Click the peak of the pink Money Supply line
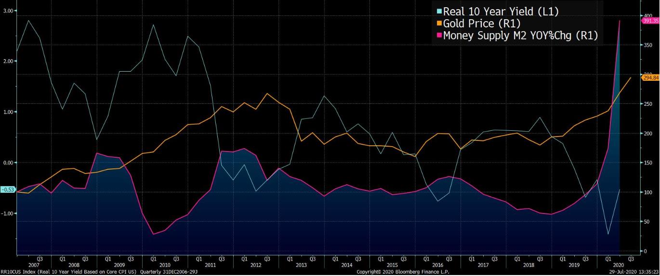 coord(620,21)
